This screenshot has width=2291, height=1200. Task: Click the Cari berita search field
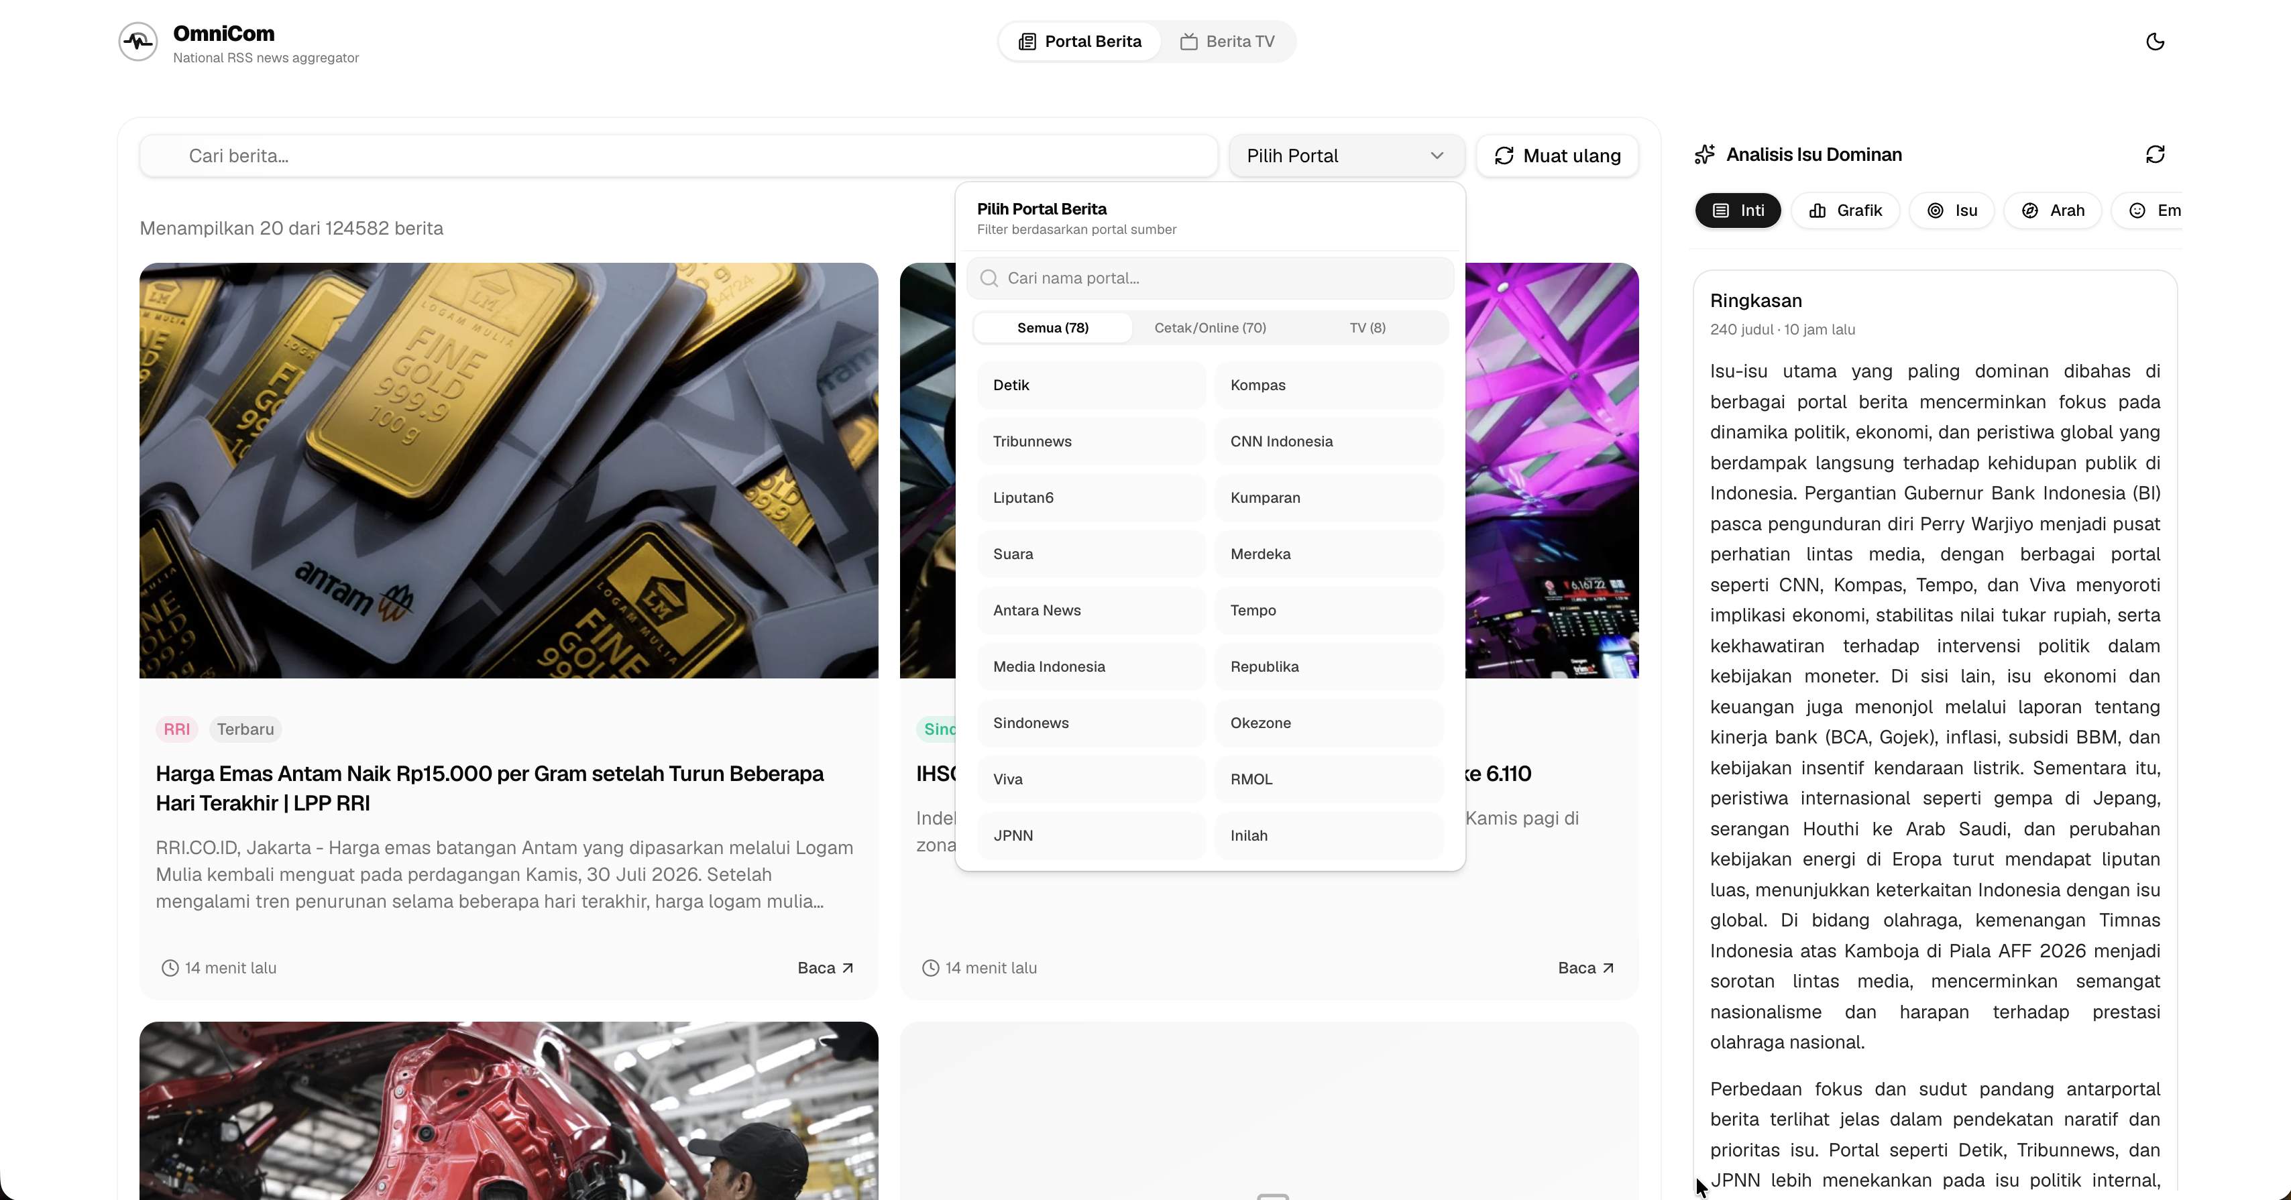[679, 156]
